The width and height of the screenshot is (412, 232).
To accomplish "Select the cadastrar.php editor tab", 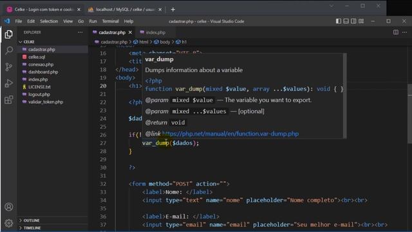I will coord(111,32).
